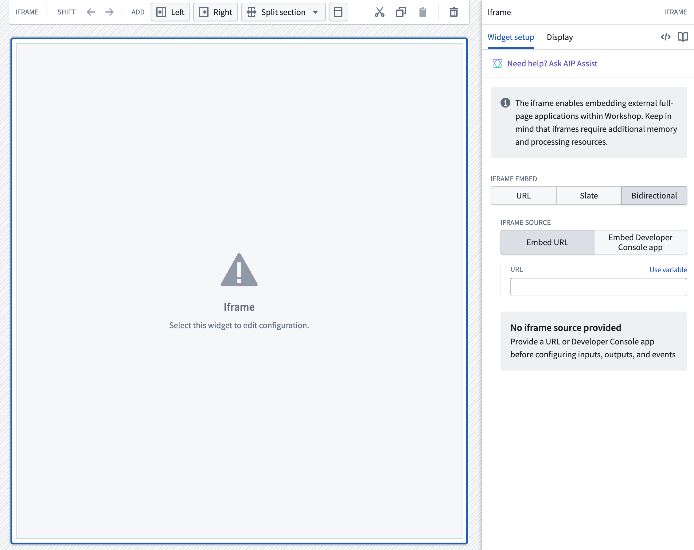Paste from the clipboard icon
The width and height of the screenshot is (694, 550).
pyautogui.click(x=423, y=12)
